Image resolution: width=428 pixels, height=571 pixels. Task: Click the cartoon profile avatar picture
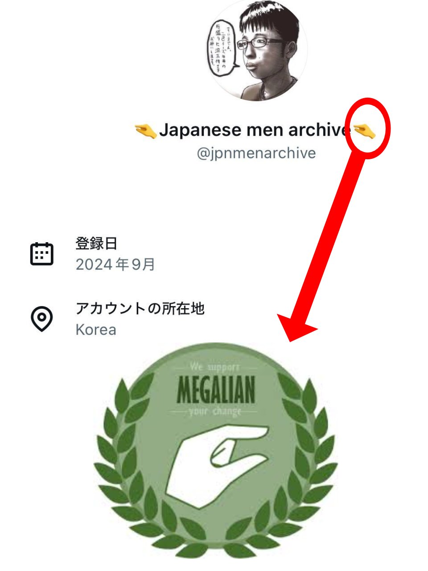(x=256, y=50)
